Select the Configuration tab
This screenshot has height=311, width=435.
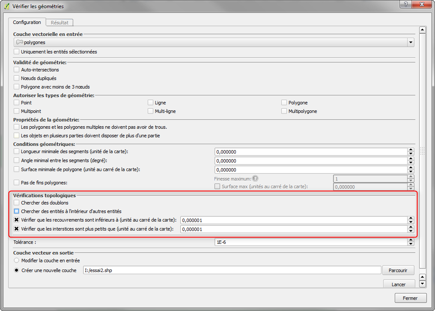point(27,22)
